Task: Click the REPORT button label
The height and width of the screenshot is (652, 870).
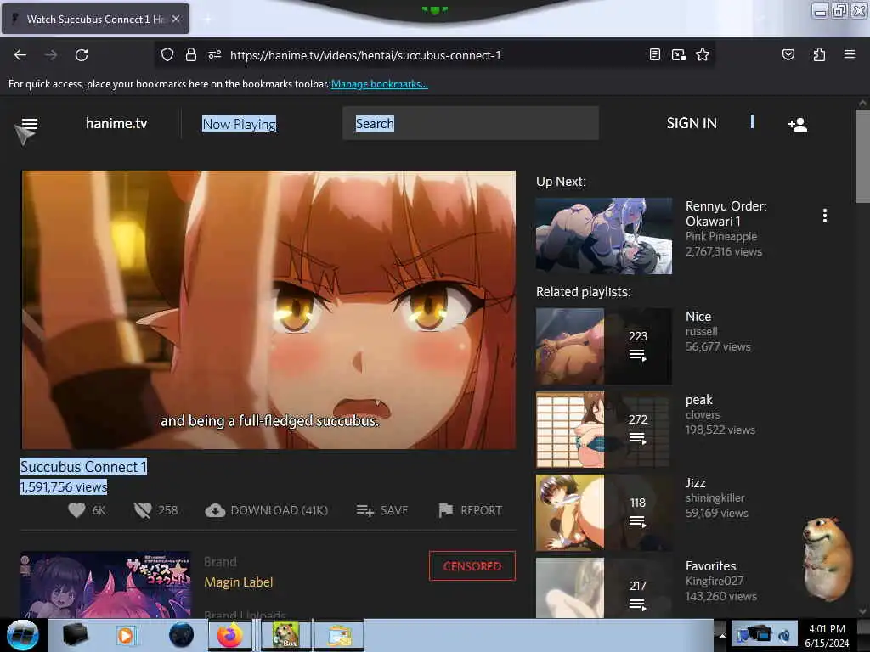Action: click(x=481, y=510)
